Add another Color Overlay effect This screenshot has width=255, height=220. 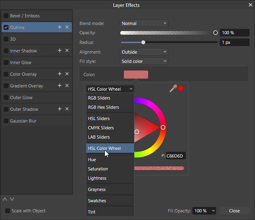point(60,74)
